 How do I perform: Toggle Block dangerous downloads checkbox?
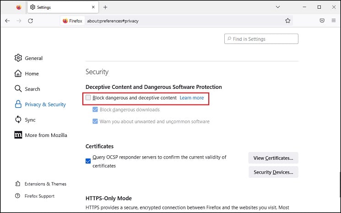coord(95,109)
